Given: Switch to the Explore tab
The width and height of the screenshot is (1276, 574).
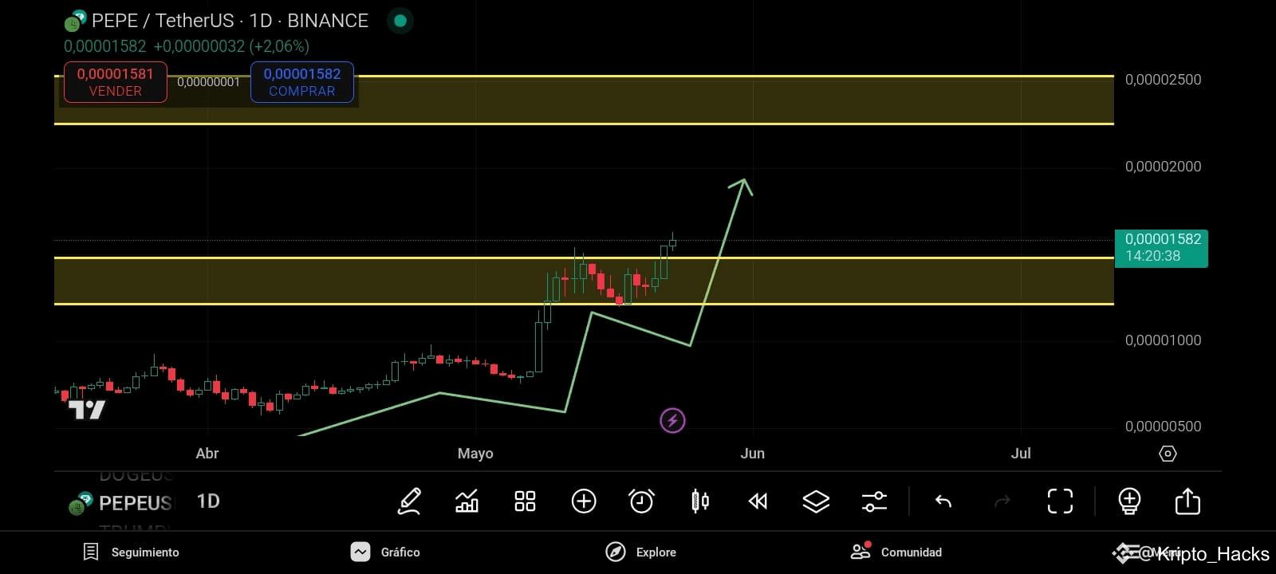Looking at the screenshot, I should tap(640, 552).
